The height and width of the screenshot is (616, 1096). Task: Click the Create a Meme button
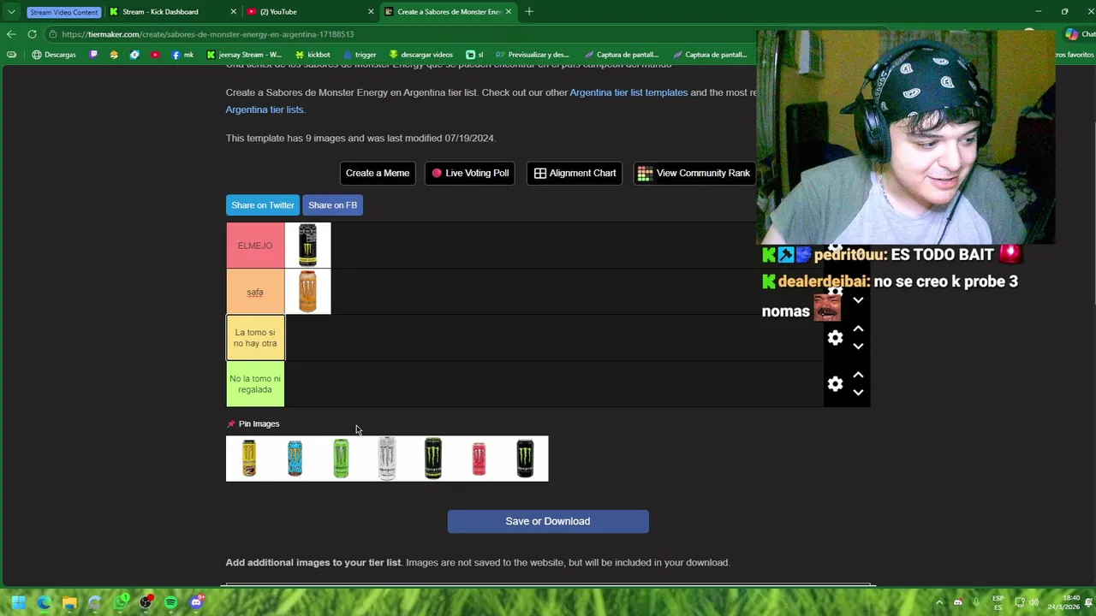(378, 173)
